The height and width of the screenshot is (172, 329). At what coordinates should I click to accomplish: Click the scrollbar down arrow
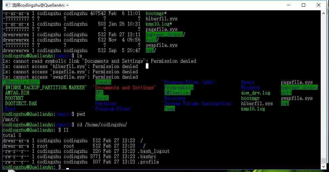click(x=324, y=167)
